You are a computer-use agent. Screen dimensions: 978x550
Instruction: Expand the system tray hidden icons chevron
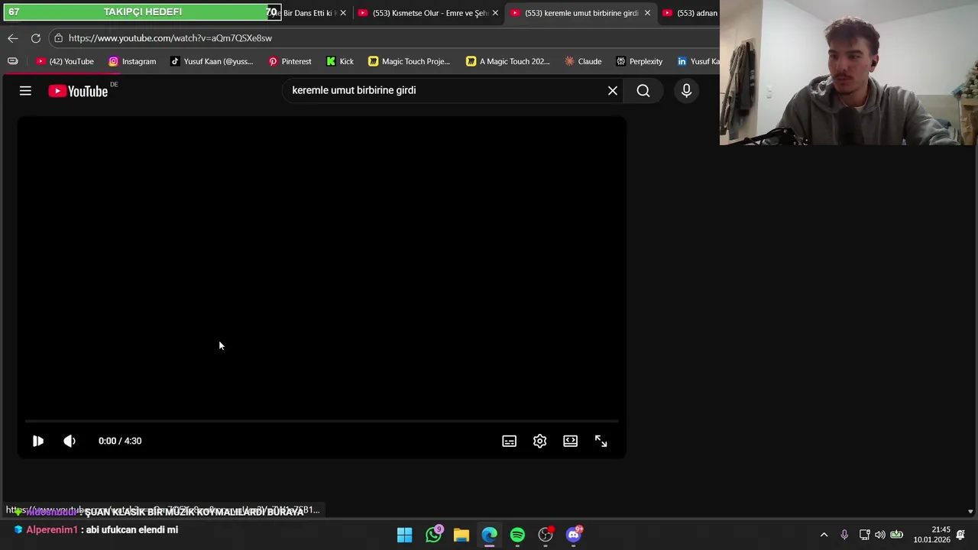(824, 535)
